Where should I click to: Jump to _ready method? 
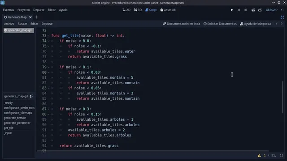8,103
